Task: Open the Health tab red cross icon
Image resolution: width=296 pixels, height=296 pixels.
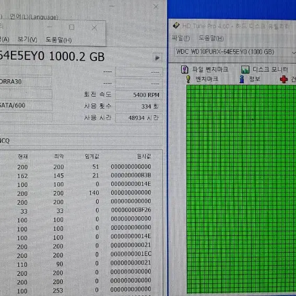Action: [283, 79]
